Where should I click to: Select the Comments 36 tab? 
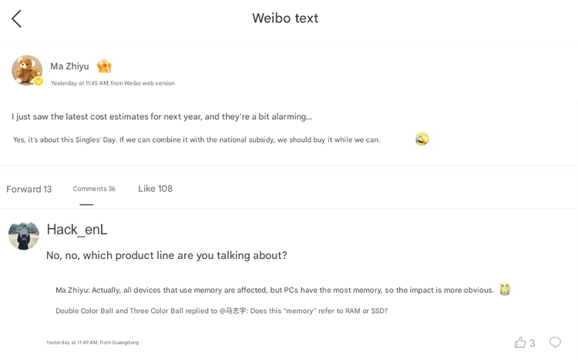tap(94, 189)
